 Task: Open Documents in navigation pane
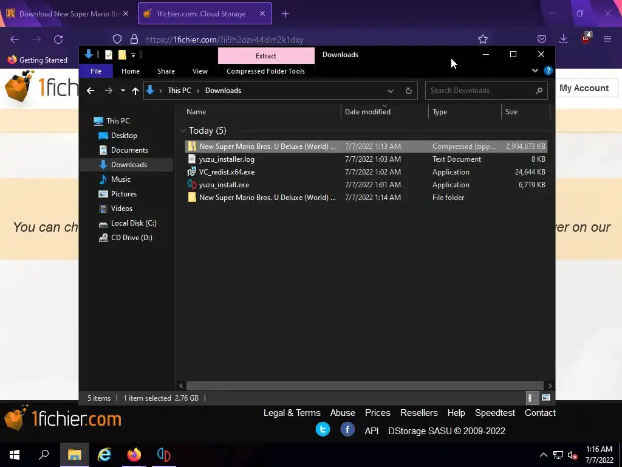pos(129,150)
